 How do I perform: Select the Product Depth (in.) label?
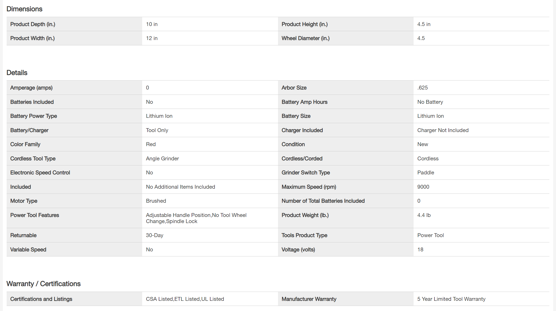33,24
